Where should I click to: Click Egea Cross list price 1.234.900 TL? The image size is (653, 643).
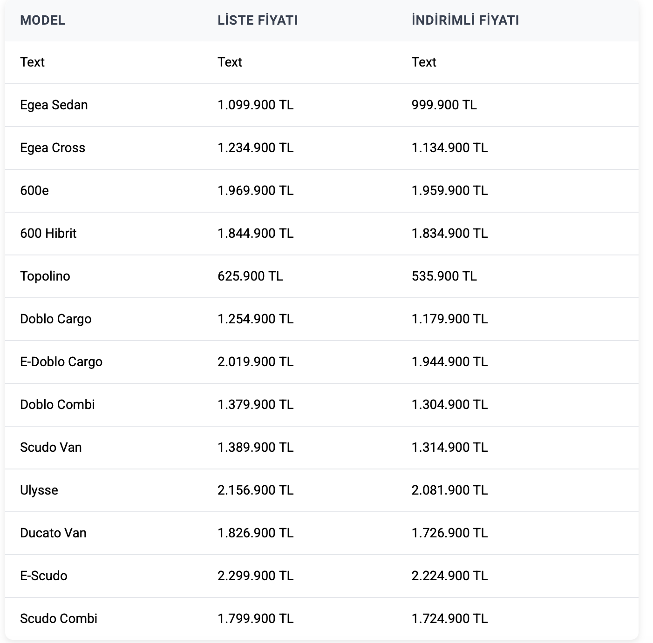pyautogui.click(x=255, y=148)
